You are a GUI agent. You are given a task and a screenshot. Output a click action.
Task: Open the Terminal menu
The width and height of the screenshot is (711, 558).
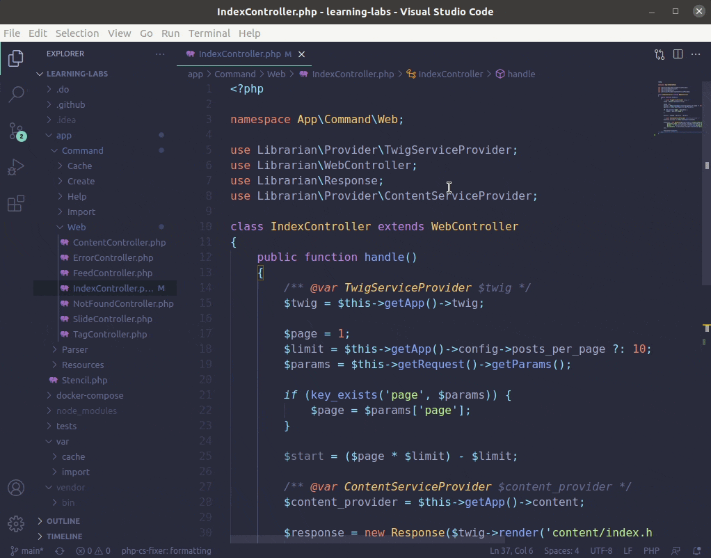pyautogui.click(x=209, y=33)
